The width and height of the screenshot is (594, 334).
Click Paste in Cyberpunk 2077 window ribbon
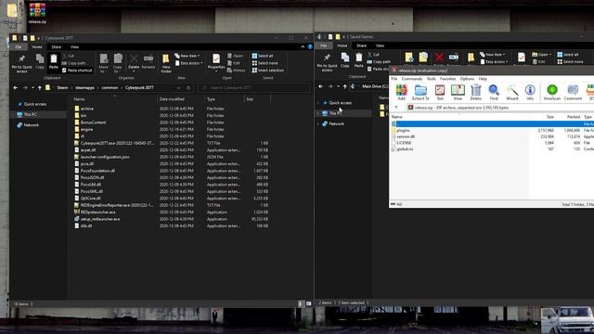54,61
